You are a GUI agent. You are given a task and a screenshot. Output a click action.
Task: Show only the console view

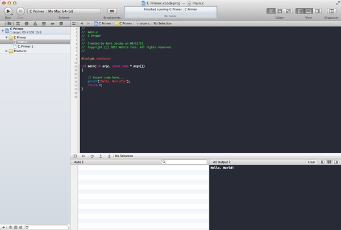[336, 162]
